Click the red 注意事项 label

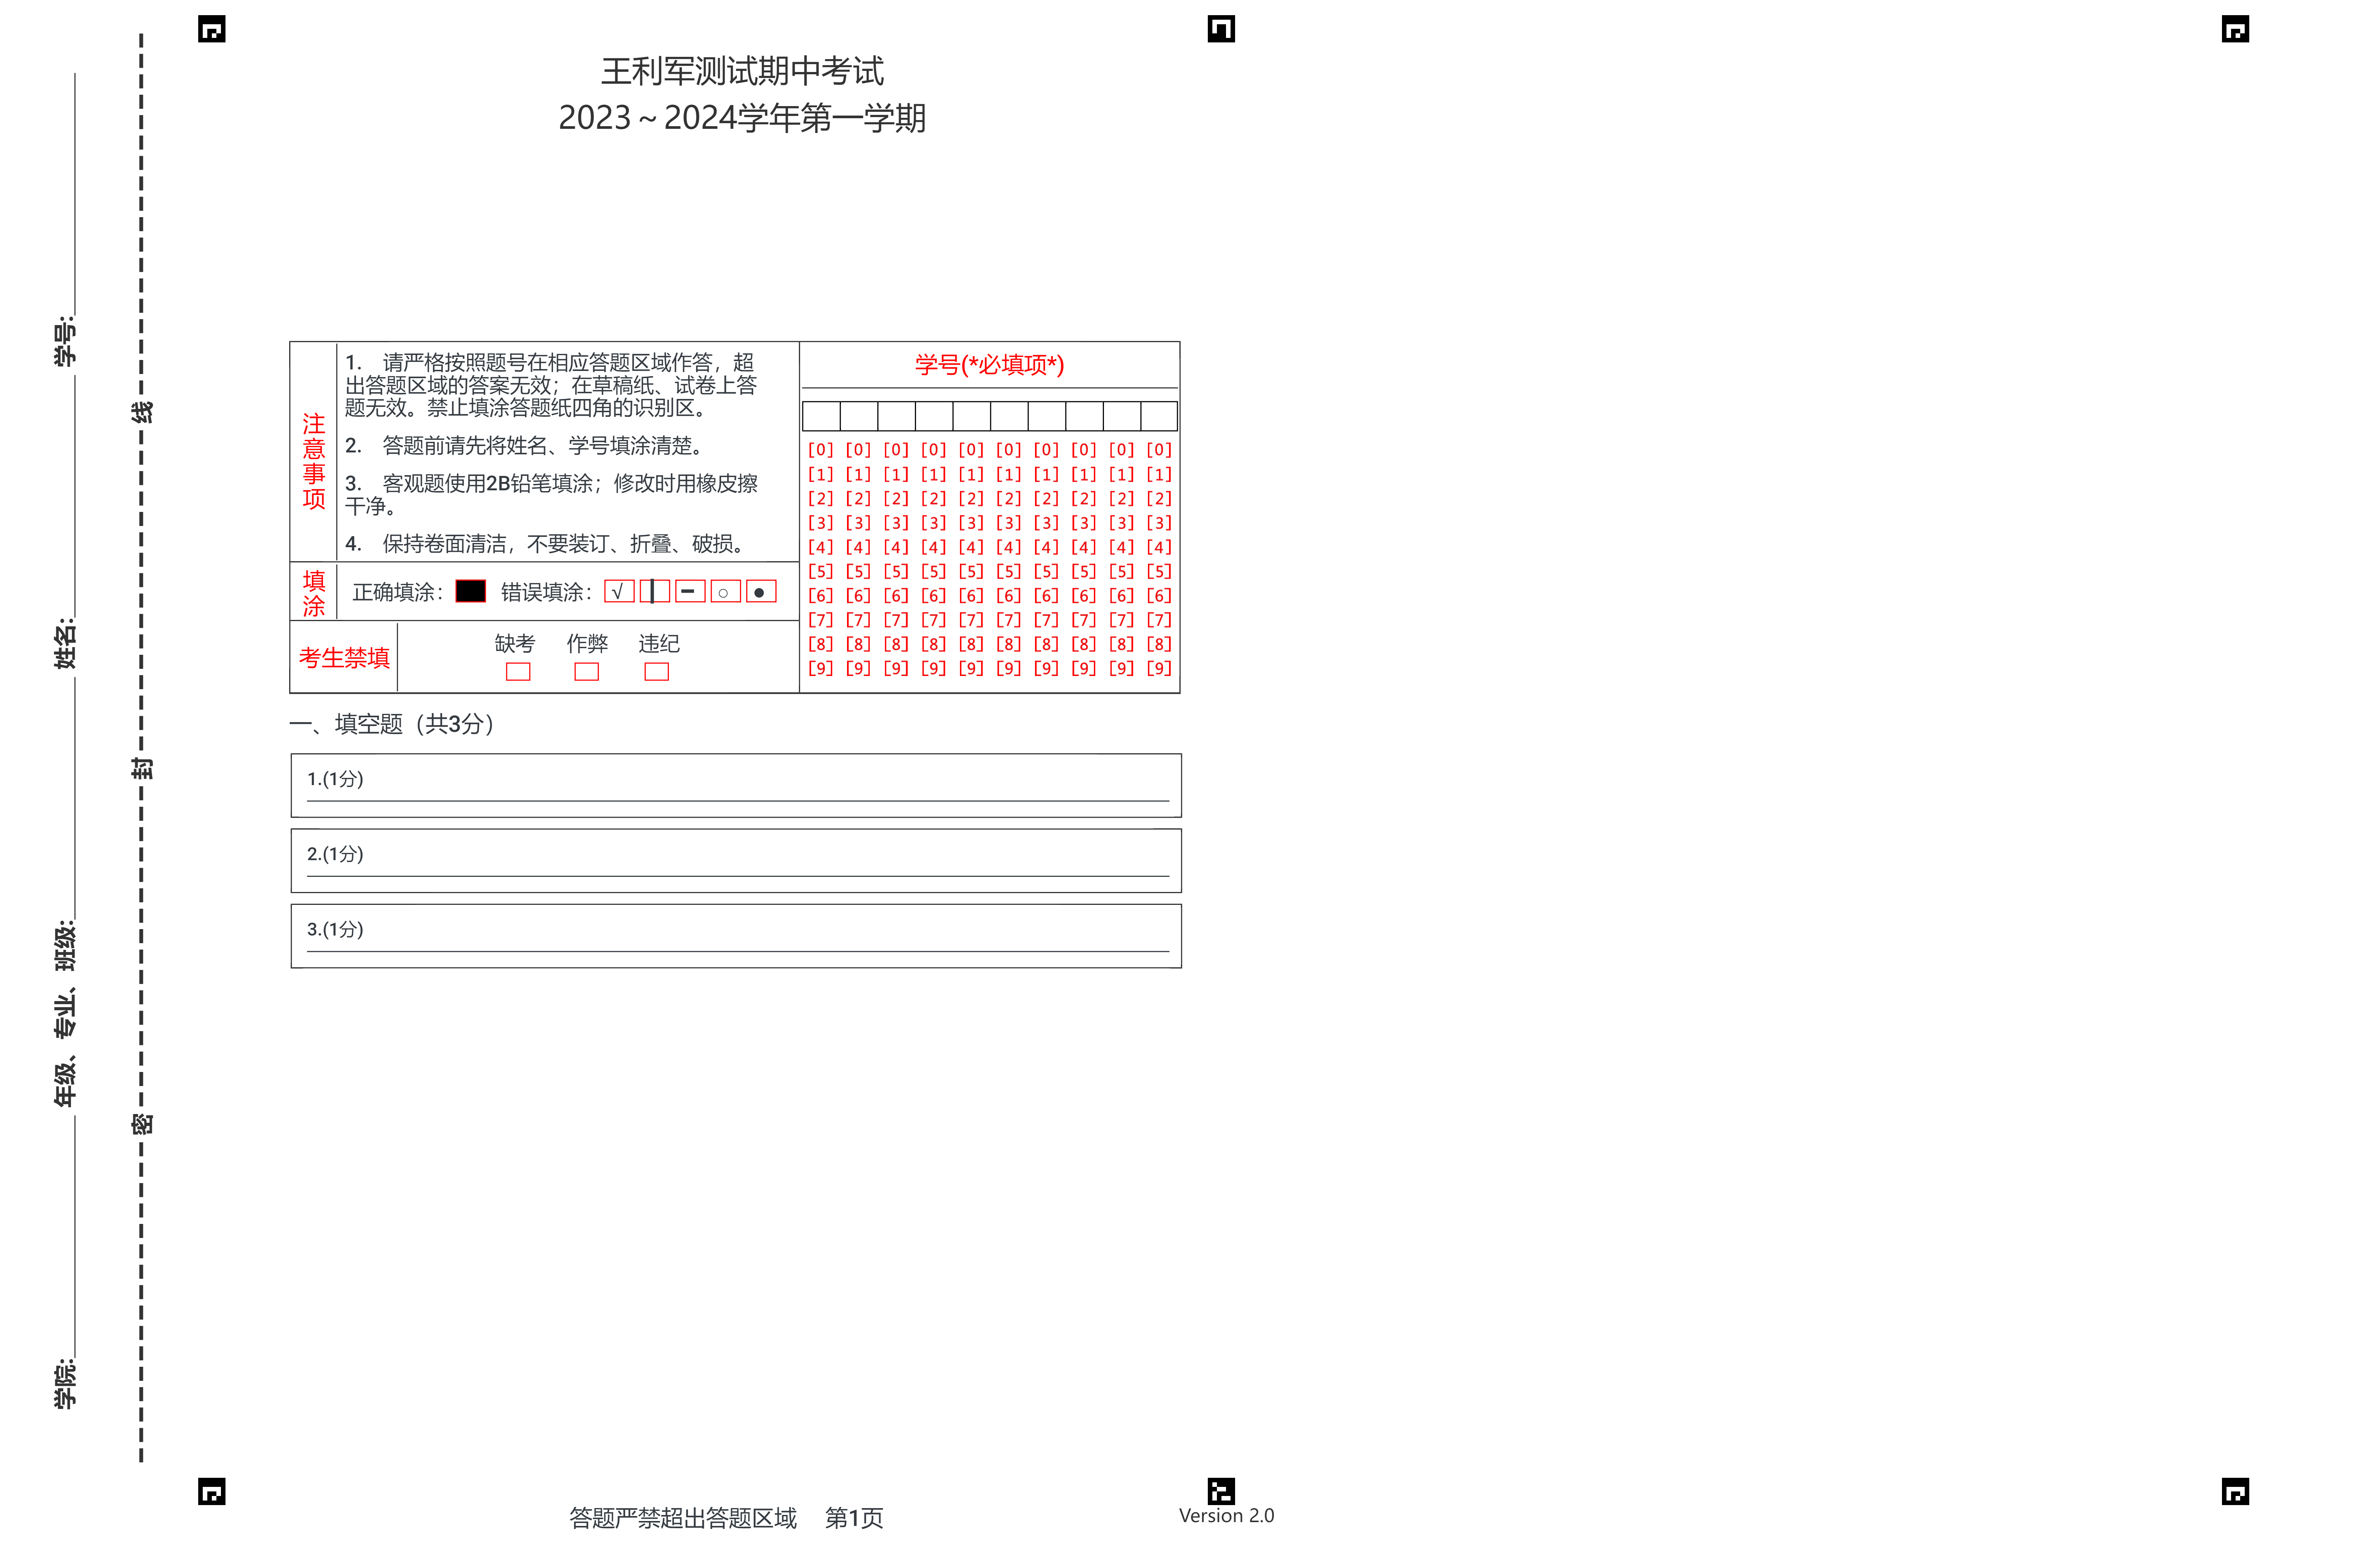point(314,461)
